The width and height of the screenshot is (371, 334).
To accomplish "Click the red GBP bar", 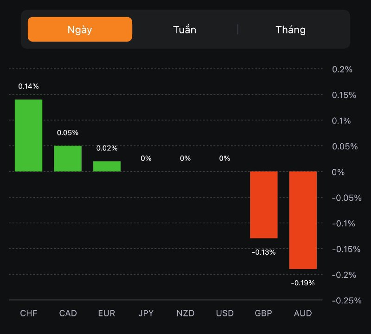I will 264,205.
